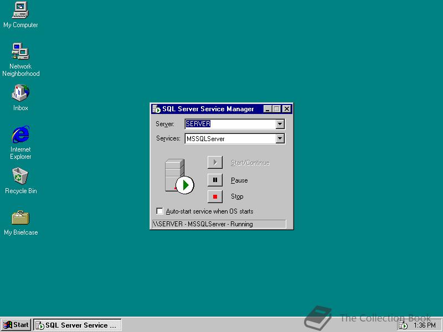Screen dimensions: 443x332
Task: Click the SQL Server Service Manager title bar icon
Action: pyautogui.click(x=156, y=109)
